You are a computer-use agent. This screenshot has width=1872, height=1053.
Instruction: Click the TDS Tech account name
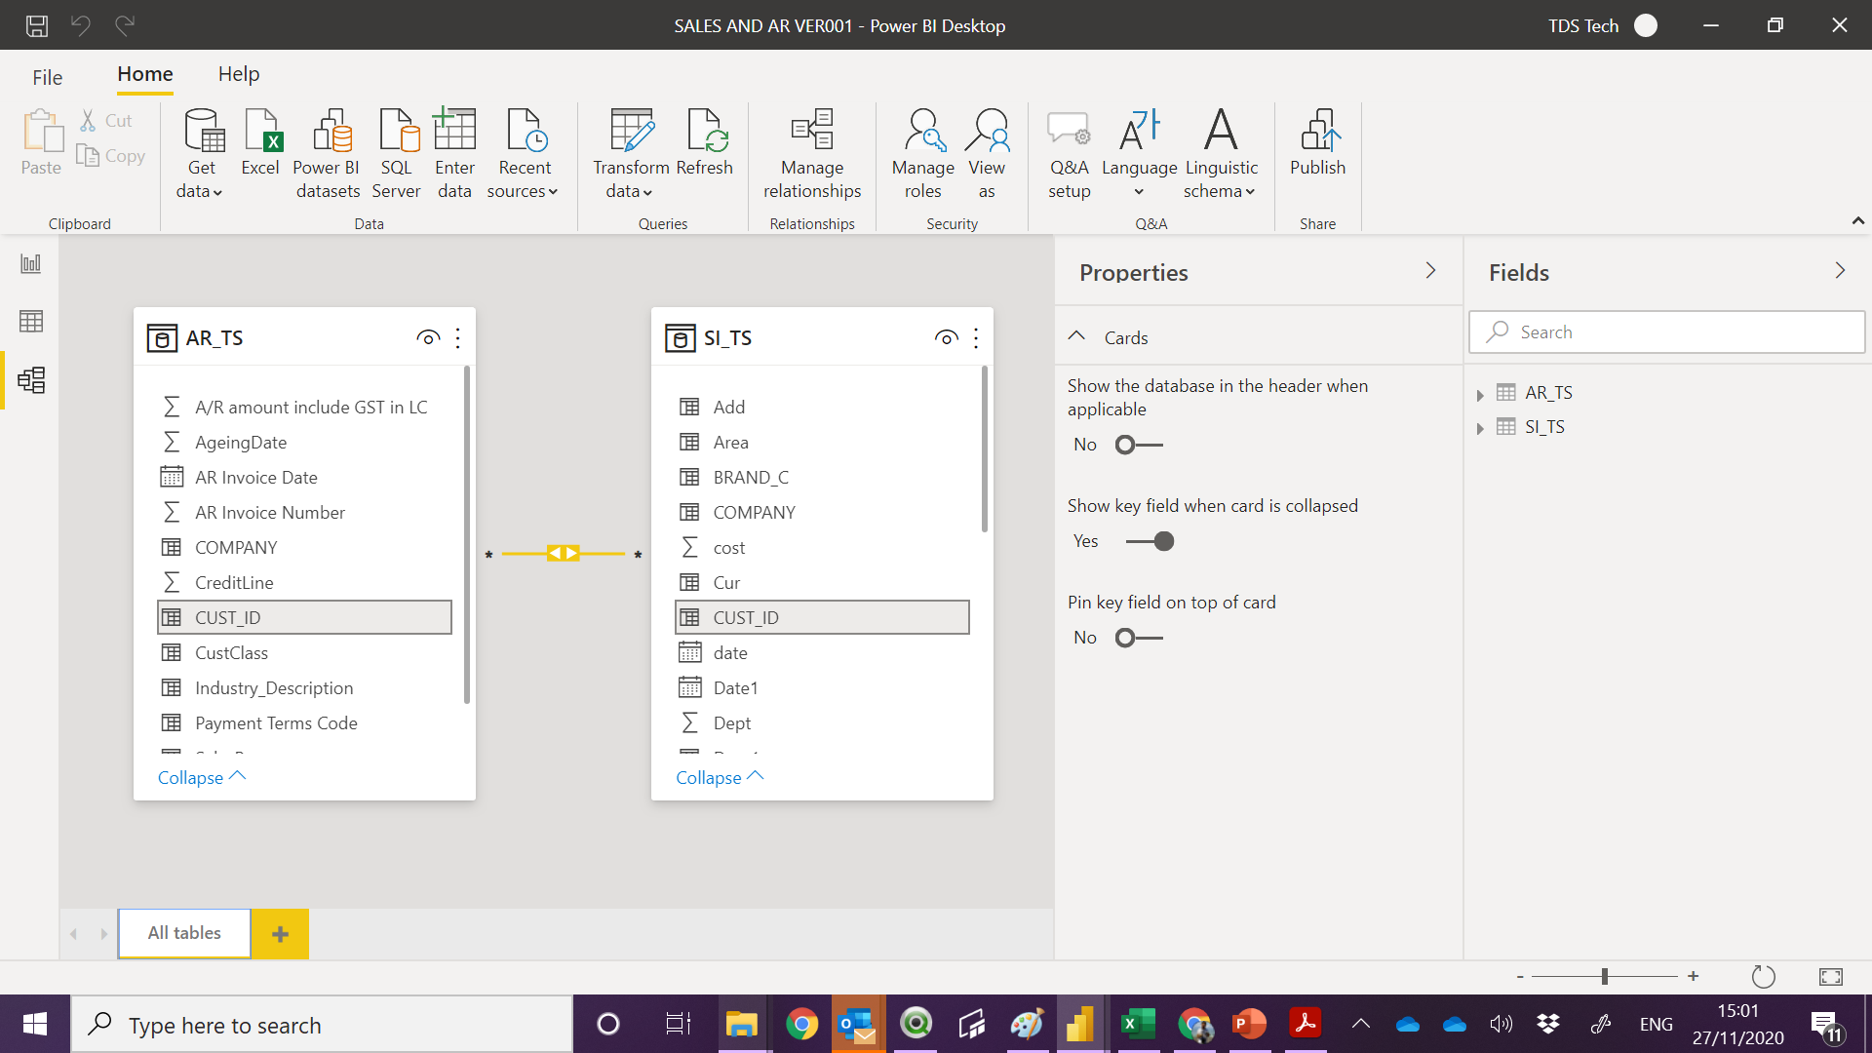1582,26
